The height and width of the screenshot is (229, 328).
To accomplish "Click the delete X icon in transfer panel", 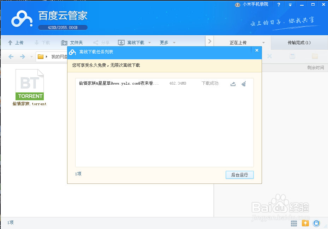I will (x=270, y=56).
